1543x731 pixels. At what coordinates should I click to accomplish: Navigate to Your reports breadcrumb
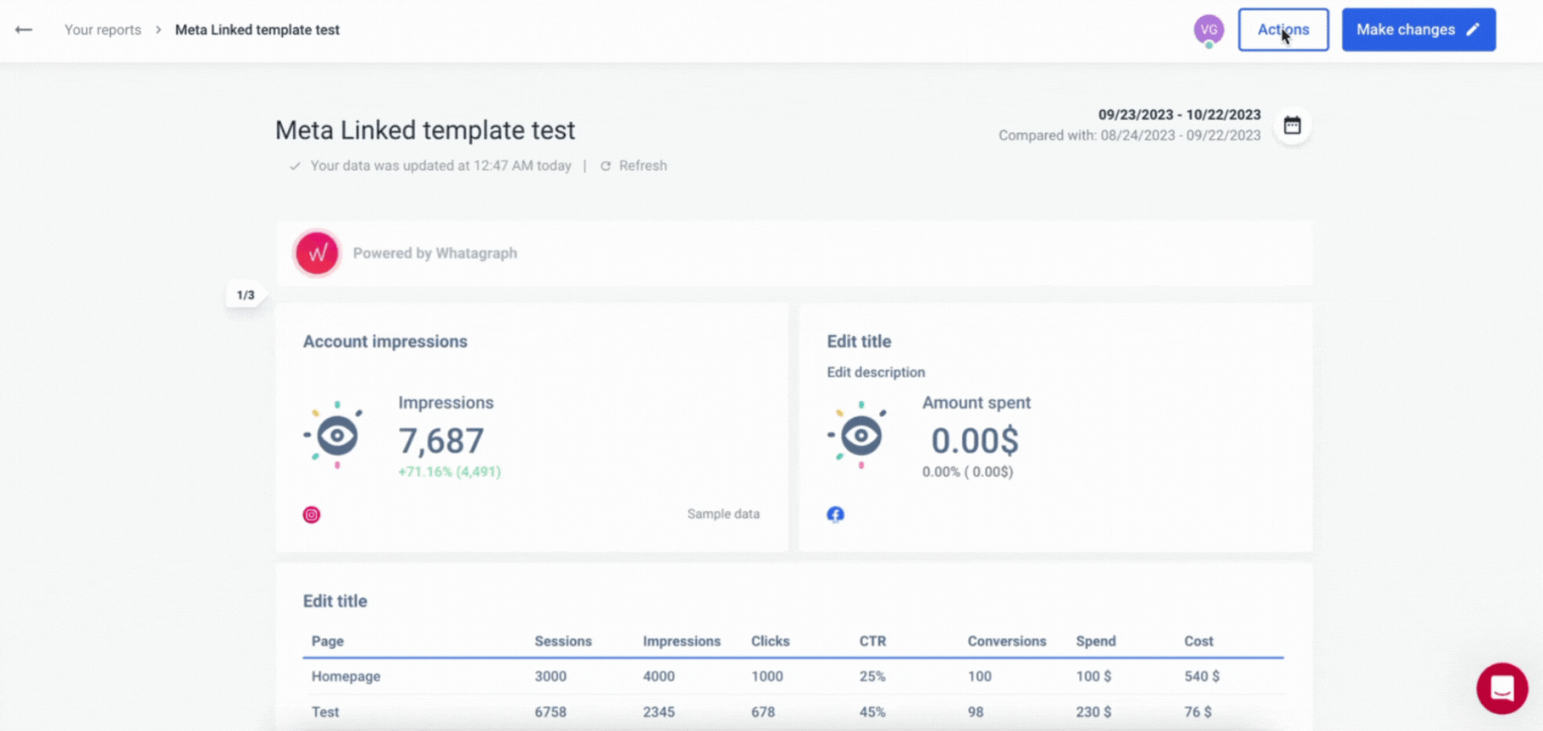pyautogui.click(x=102, y=30)
